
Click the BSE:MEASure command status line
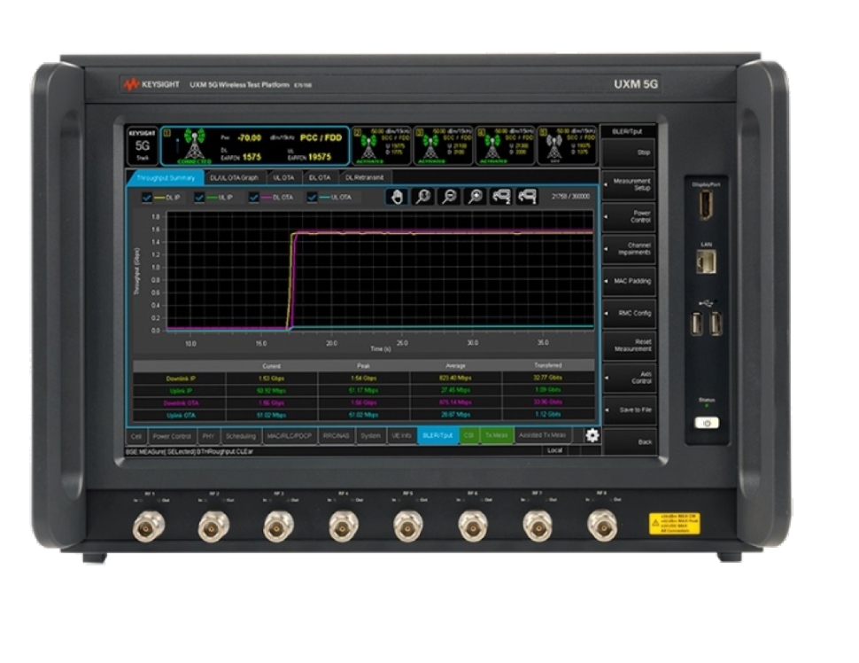click(x=190, y=451)
